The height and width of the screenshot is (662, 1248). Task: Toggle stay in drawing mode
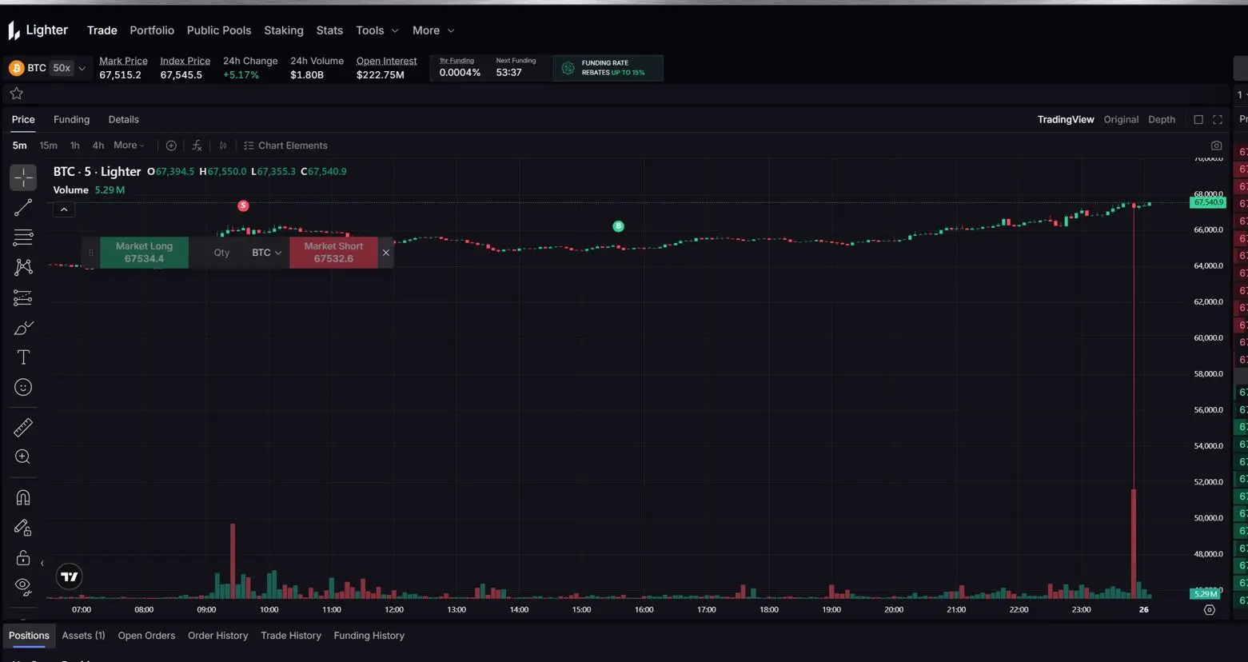(23, 528)
